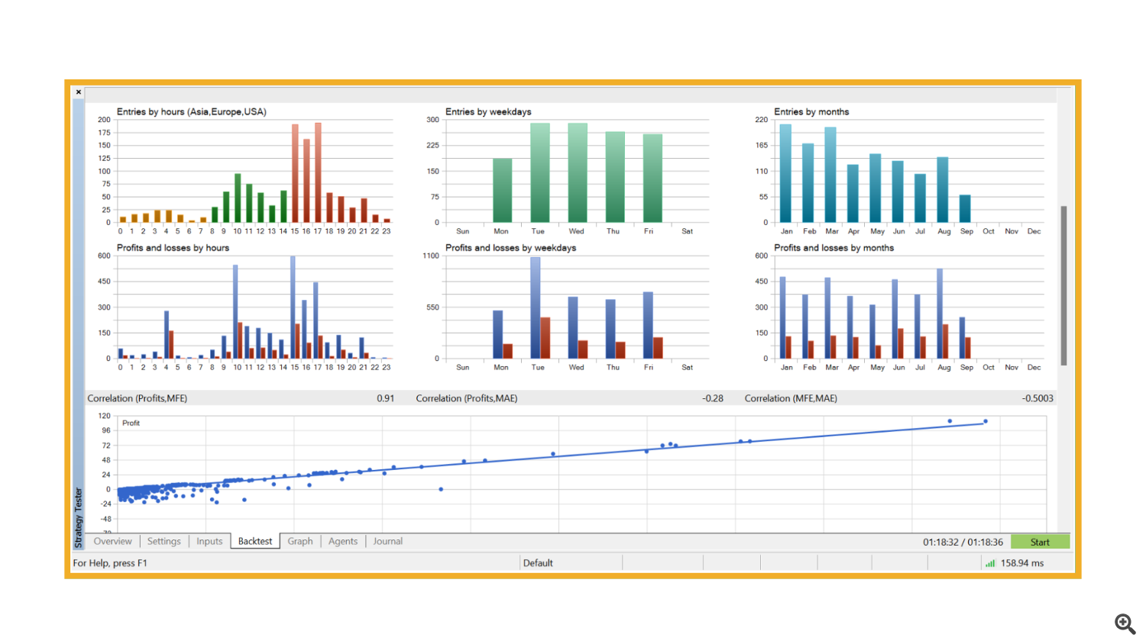Open the Overview tab
Viewport: 1146px width, 644px height.
pyautogui.click(x=112, y=541)
